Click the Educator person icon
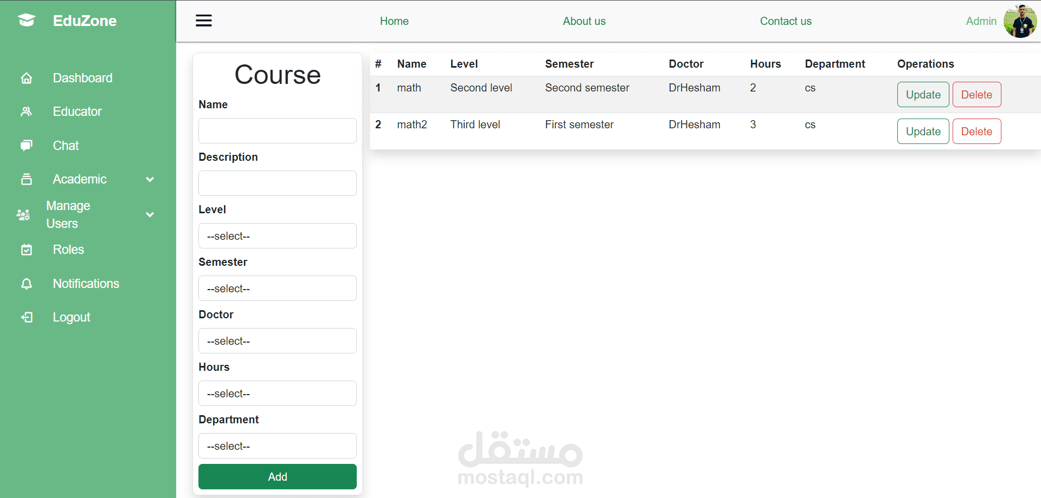This screenshot has height=498, width=1041. click(x=26, y=112)
